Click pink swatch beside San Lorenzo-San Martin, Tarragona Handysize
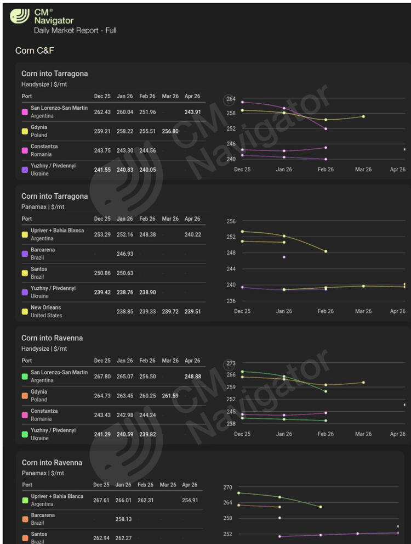Screen dimensions: 411x544 (25, 112)
